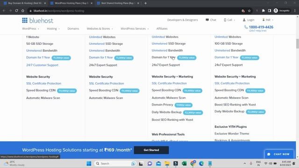Open the Incognito profile menu
Screen dimensions: 299x168
tap(282, 11)
